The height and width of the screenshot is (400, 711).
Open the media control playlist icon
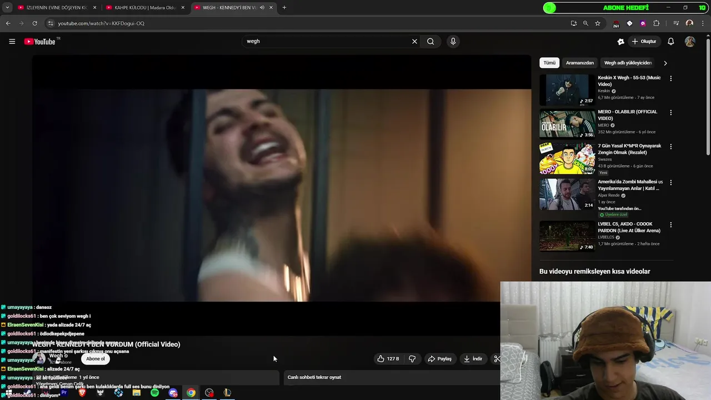(x=676, y=23)
